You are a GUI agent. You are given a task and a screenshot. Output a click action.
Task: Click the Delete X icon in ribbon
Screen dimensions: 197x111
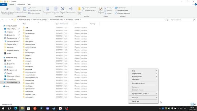pos(63,9)
